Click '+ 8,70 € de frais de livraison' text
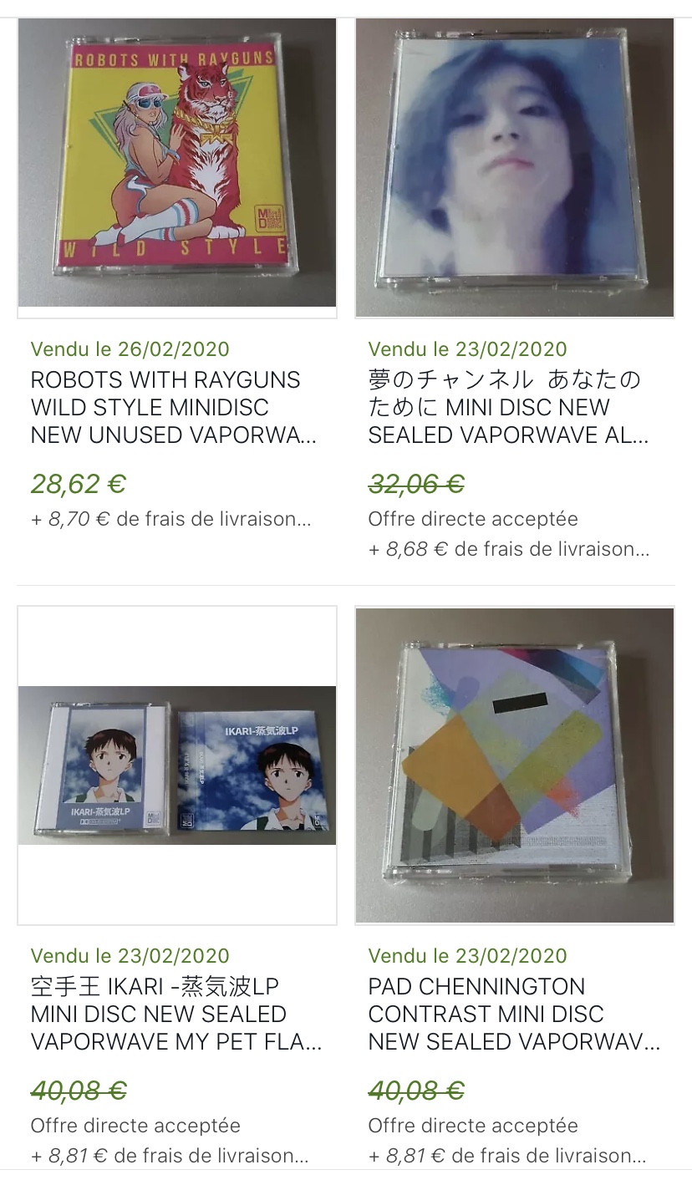The width and height of the screenshot is (692, 1185). point(171,519)
